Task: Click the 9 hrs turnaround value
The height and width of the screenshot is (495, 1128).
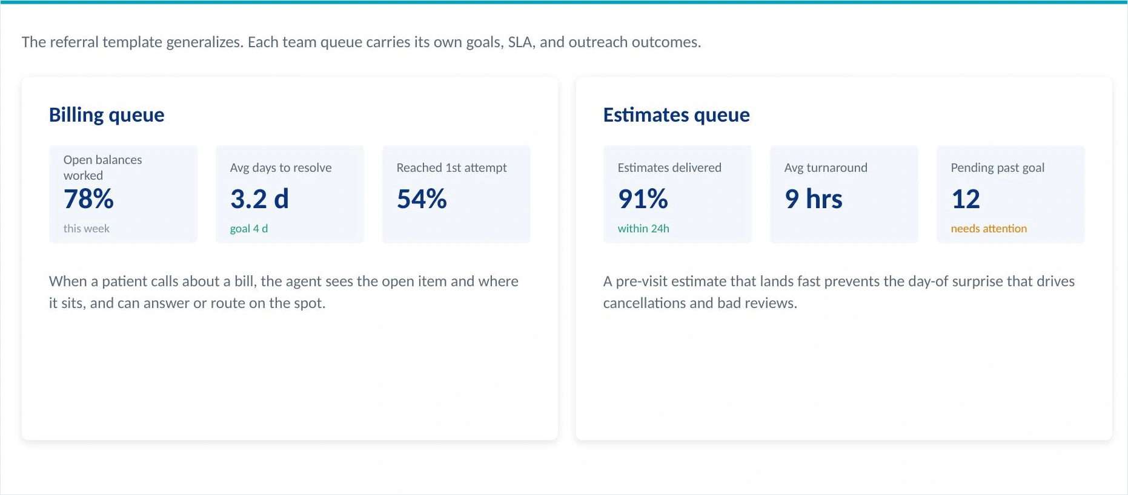Action: point(814,199)
